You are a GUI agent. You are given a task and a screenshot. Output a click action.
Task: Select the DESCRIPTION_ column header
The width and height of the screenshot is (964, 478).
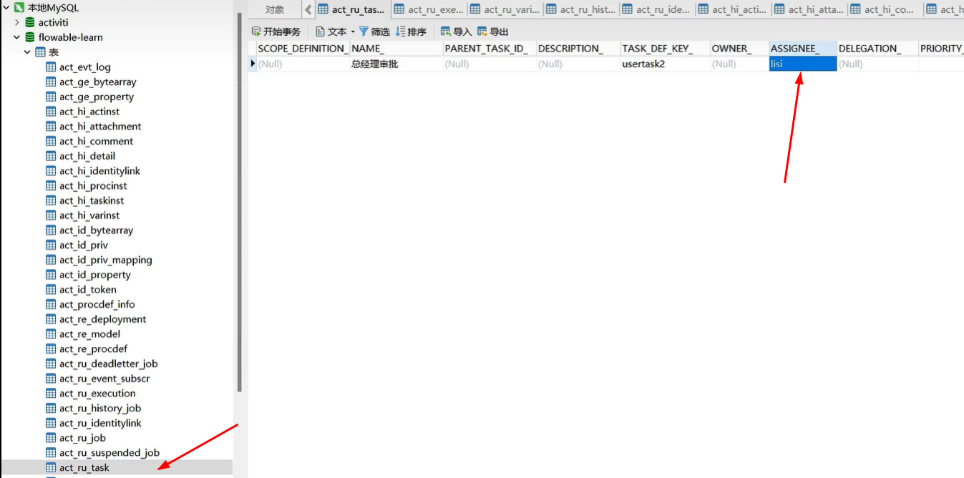(578, 48)
